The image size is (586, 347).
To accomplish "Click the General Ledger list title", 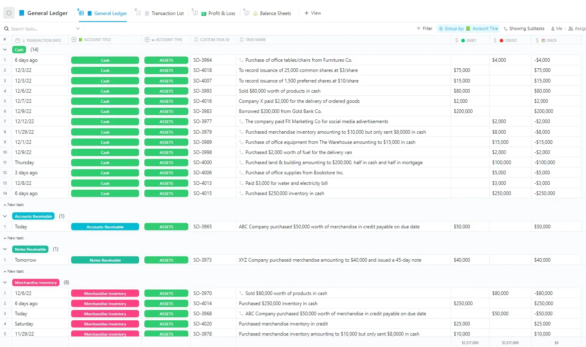I will (48, 13).
